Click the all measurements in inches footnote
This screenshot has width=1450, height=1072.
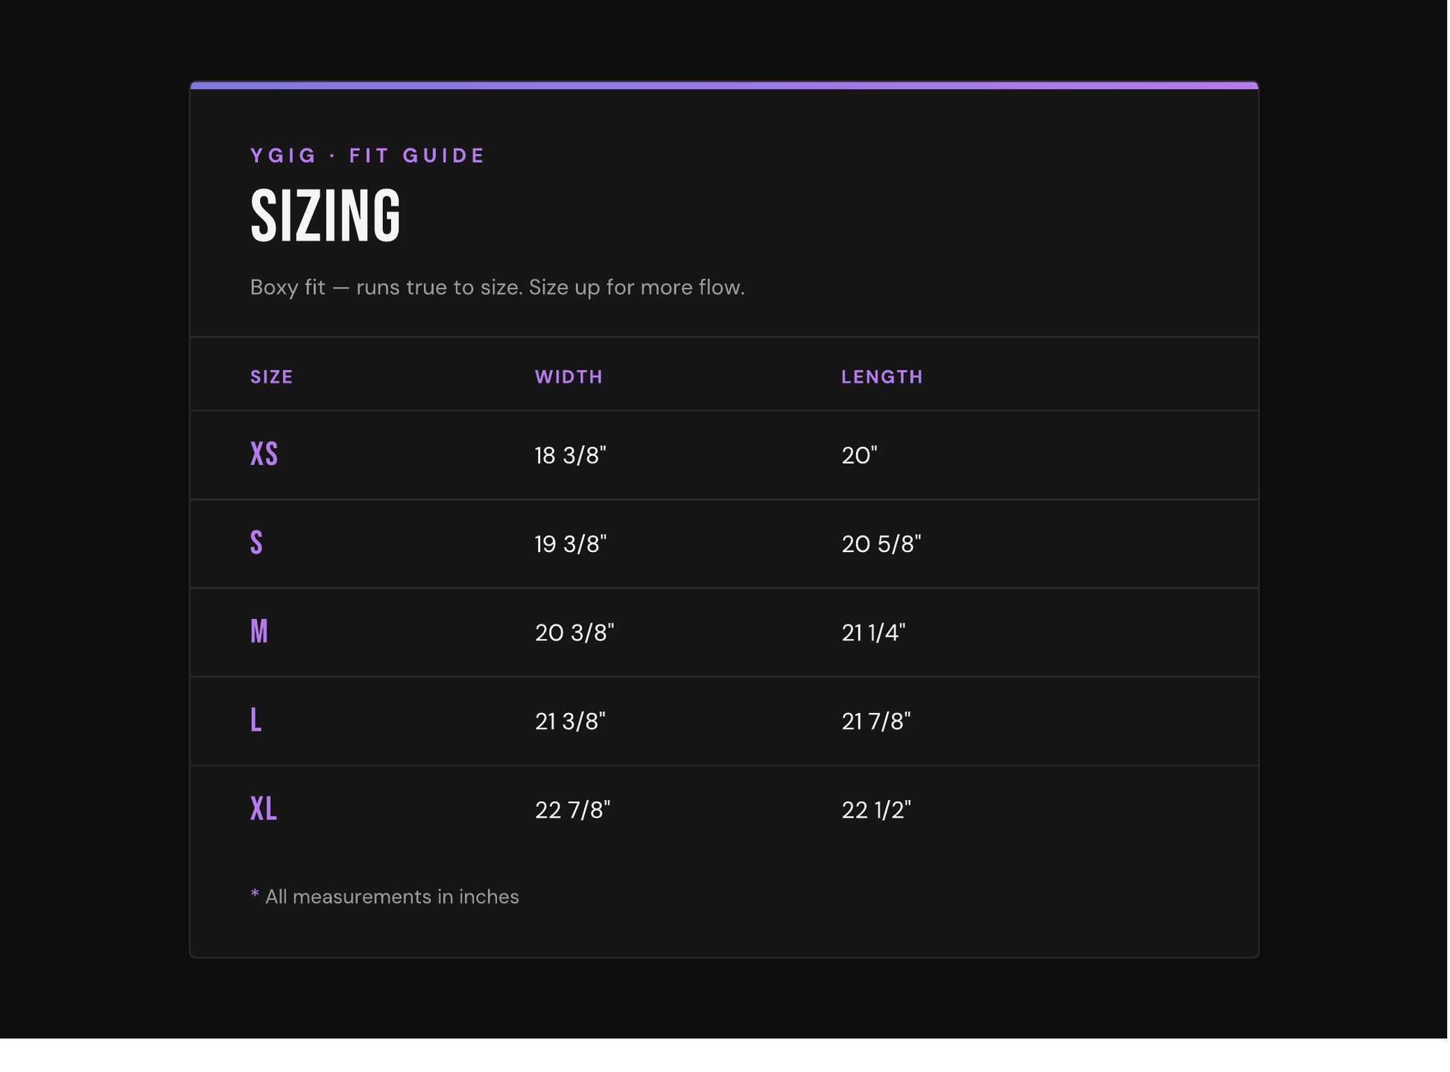pyautogui.click(x=384, y=897)
